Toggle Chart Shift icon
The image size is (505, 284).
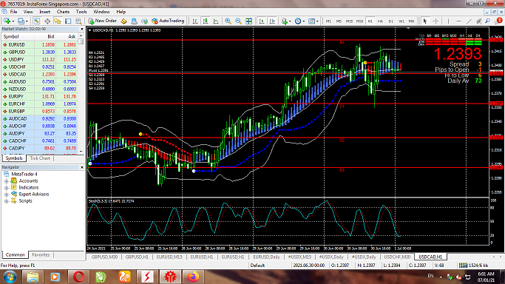pos(272,21)
